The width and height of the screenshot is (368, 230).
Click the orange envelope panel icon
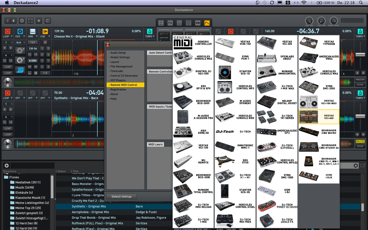207,23
